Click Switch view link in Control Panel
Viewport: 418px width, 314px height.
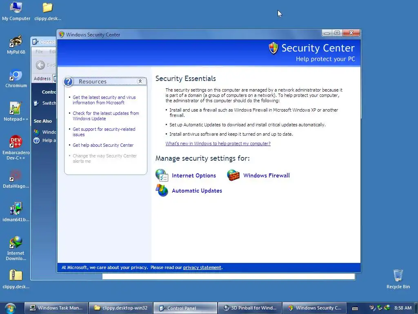49,103
